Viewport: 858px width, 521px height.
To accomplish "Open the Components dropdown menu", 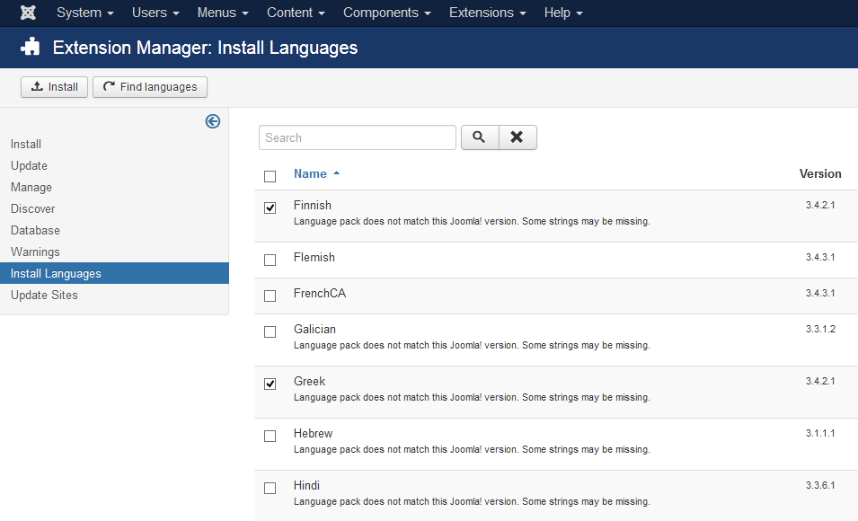I will pyautogui.click(x=386, y=13).
